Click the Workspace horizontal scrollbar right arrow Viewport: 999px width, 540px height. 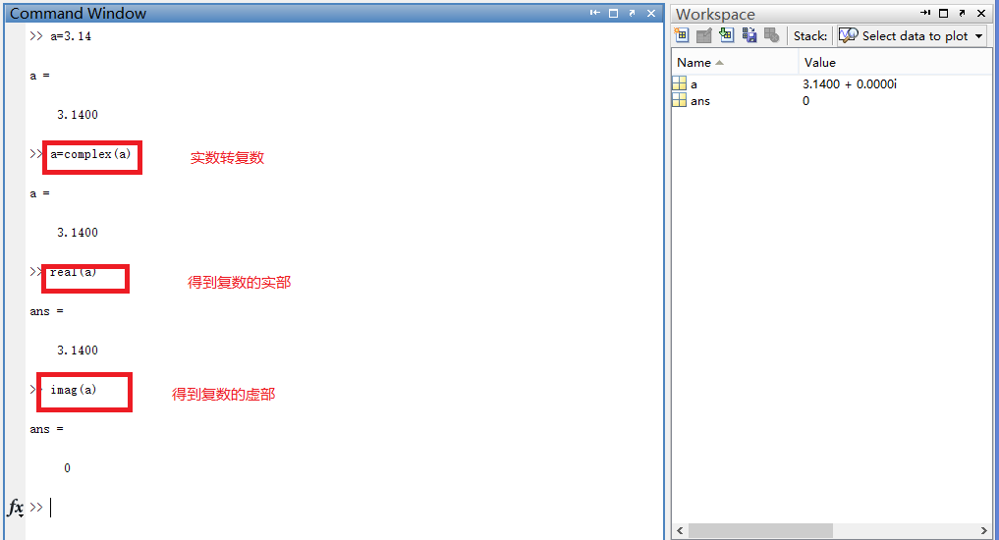[983, 530]
